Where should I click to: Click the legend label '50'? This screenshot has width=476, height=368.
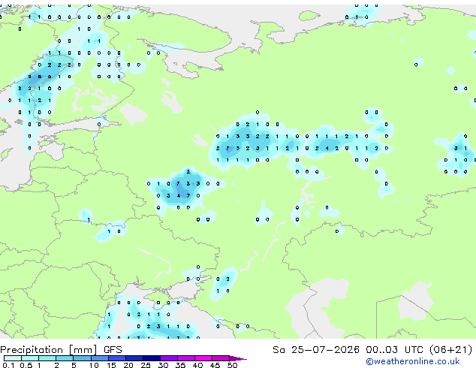click(x=232, y=365)
